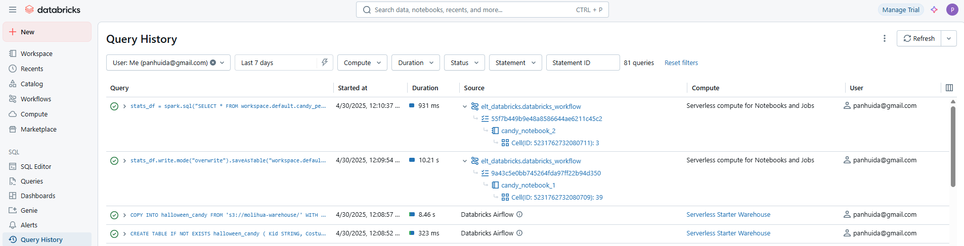Click the task run icon of 55f7b449b9e48a8586644ae6211c45c2
This screenshot has width=964, height=246.
point(485,118)
